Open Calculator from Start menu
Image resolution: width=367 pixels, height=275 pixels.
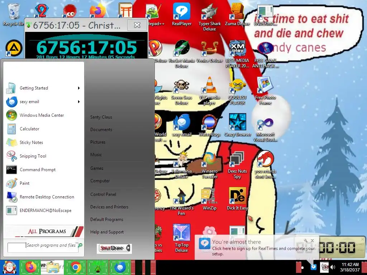coord(44,129)
